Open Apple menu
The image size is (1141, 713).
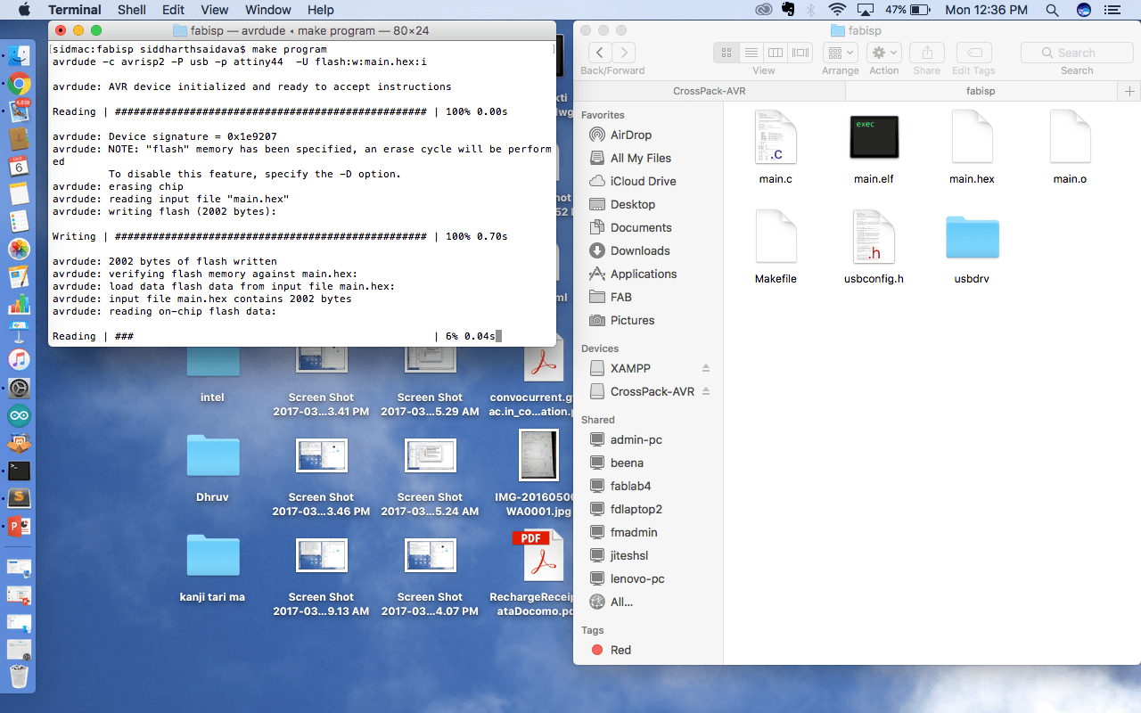[x=23, y=10]
